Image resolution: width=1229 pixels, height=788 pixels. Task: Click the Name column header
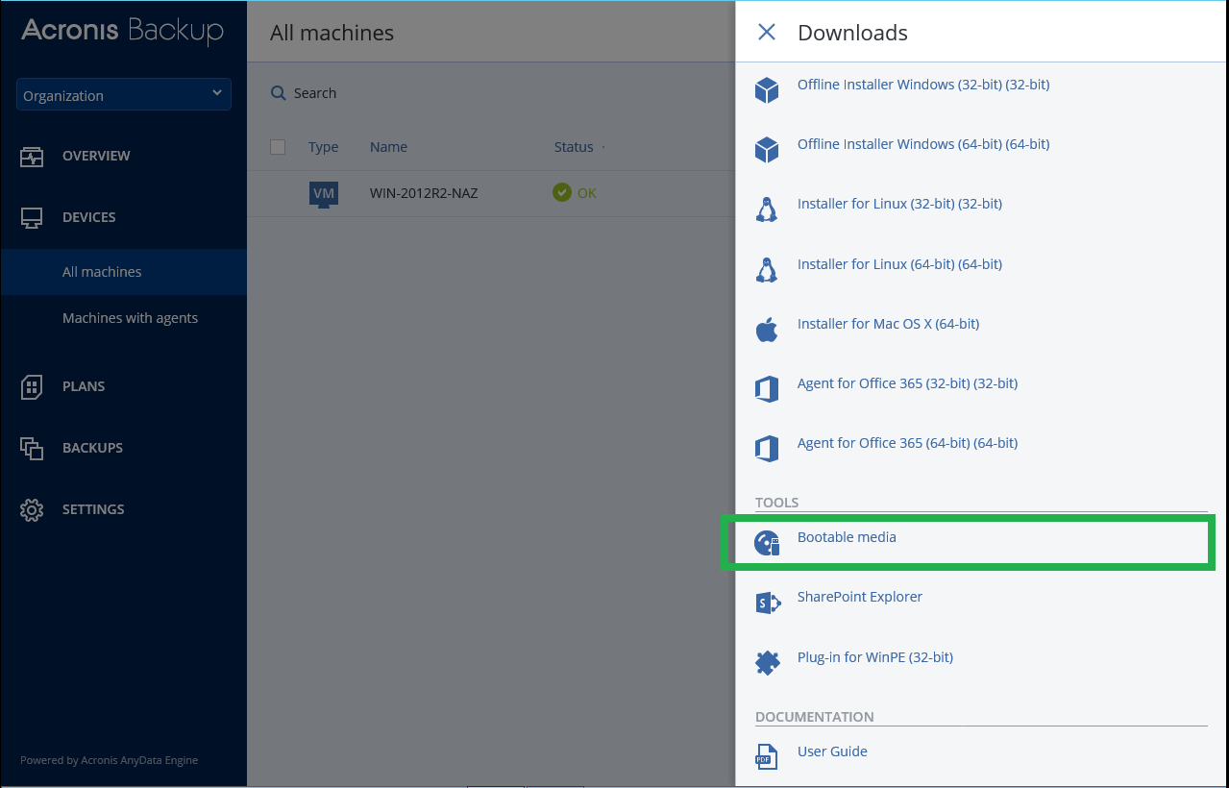tap(388, 147)
